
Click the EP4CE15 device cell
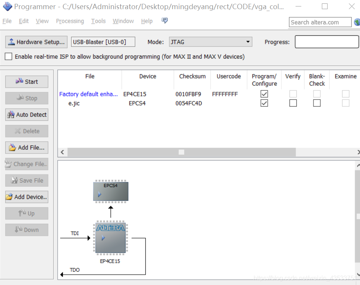pyautogui.click(x=135, y=94)
